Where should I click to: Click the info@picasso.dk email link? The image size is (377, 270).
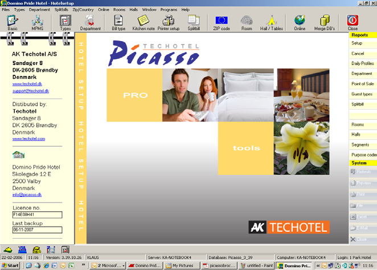click(27, 195)
